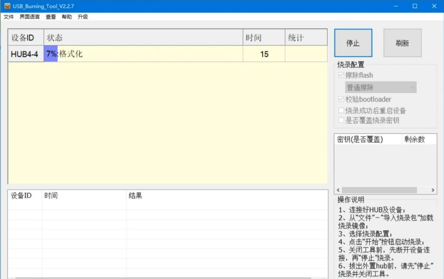Image resolution: width=444 pixels, height=279 pixels.
Task: Click the 状态 column header
Action: (x=143, y=38)
